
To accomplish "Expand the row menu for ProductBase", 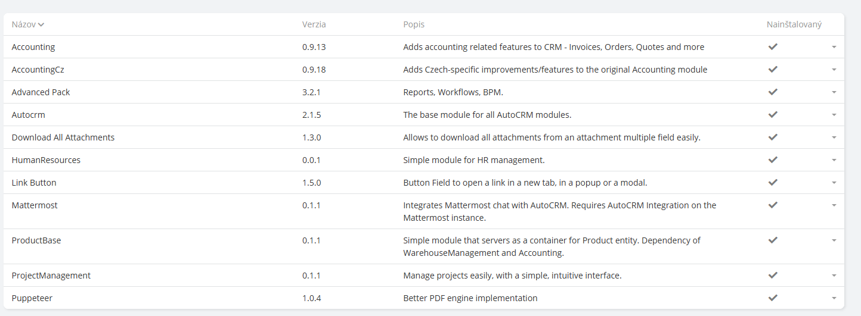I will pos(834,240).
